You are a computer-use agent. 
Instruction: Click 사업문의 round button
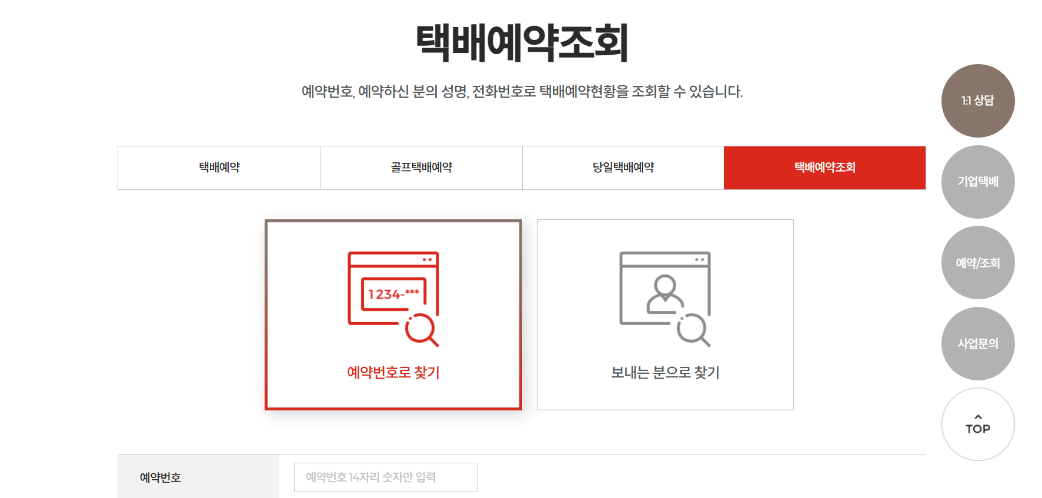click(x=978, y=343)
